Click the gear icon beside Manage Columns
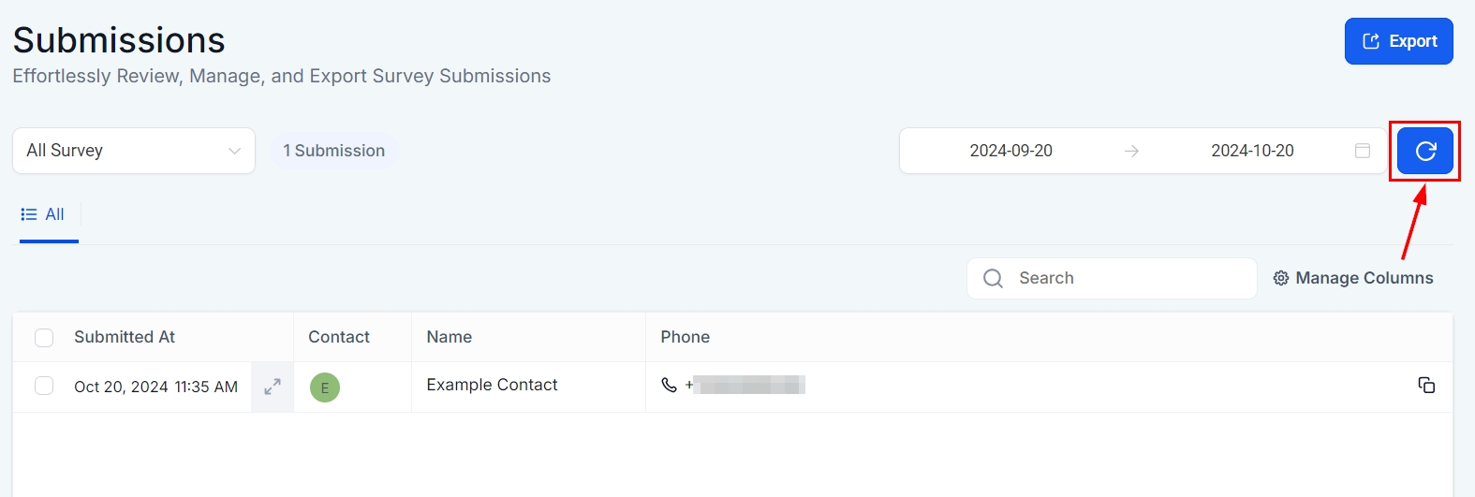Viewport: 1475px width, 497px height. 1281,278
